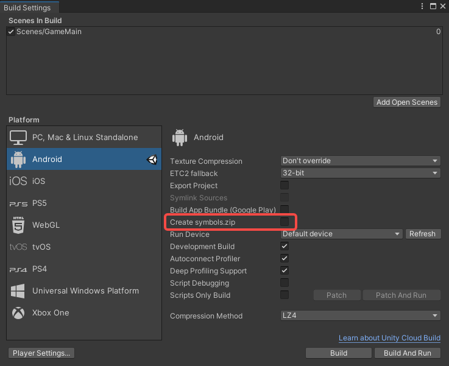
Task: Click the Universal Windows Platform logo icon
Action: 18,291
